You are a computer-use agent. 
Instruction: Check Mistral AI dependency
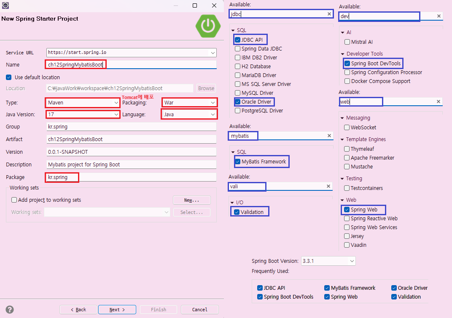pyautogui.click(x=347, y=42)
